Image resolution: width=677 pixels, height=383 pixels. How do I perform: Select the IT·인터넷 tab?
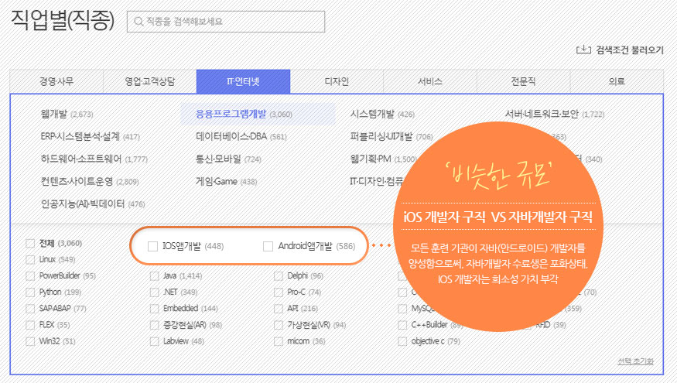pyautogui.click(x=243, y=81)
